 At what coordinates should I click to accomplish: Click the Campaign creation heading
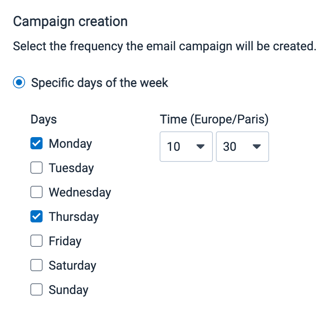click(70, 21)
